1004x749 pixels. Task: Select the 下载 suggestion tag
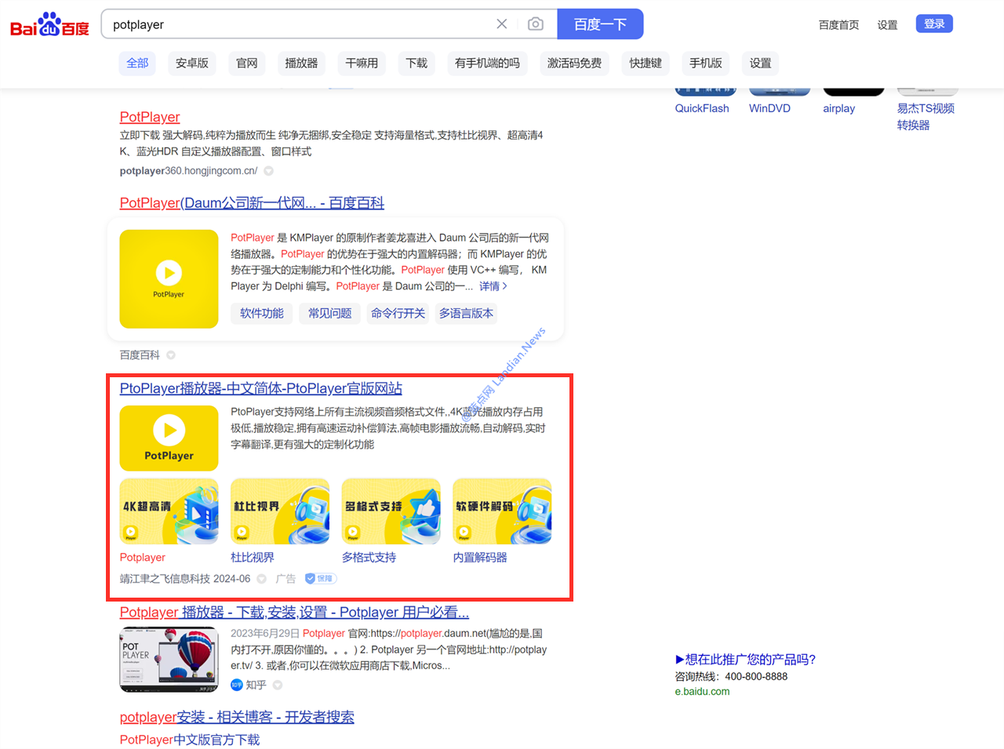(417, 63)
